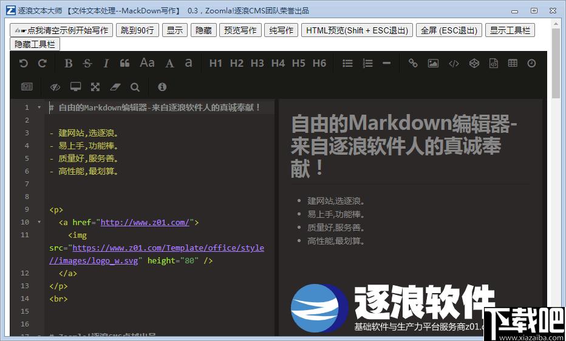The image size is (566, 341).
Task: Toggle fullscreen mode with expand-arrows icon
Action: pyautogui.click(x=95, y=87)
